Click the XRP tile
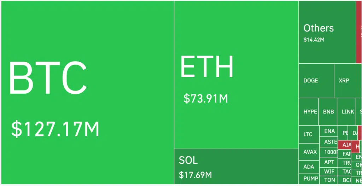362x186 pixels. coord(346,81)
